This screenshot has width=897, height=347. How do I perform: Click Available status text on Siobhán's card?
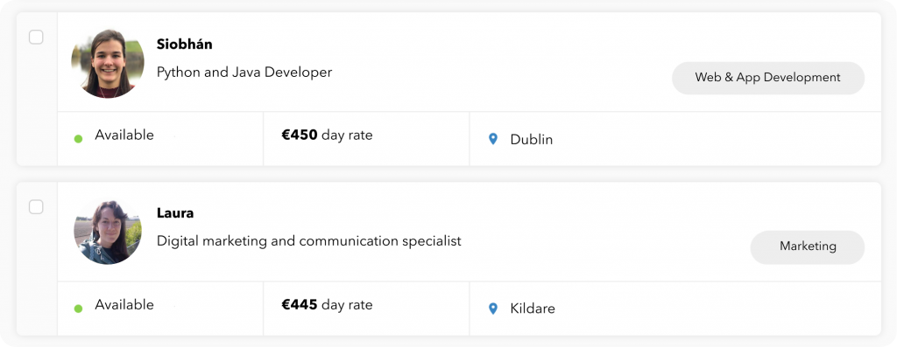click(x=124, y=135)
